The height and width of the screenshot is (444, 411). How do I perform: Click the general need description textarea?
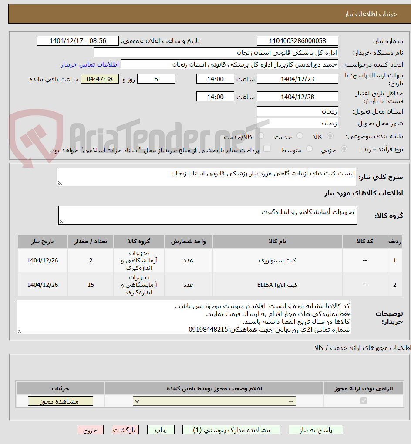point(206,177)
